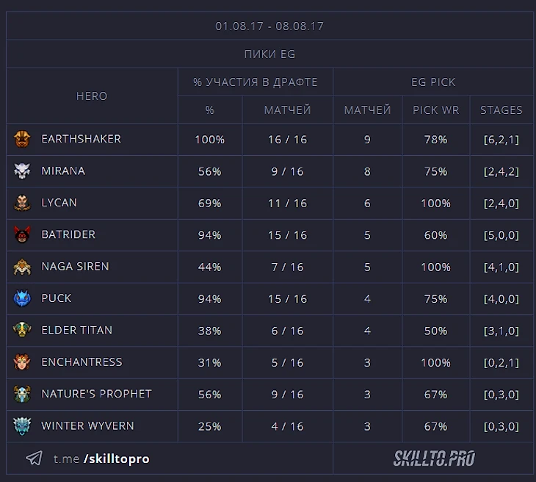Select the Winter Wyvern hero icon
536x482 pixels.
[22, 426]
